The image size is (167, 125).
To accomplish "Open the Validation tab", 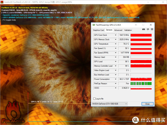I will coord(128,30).
